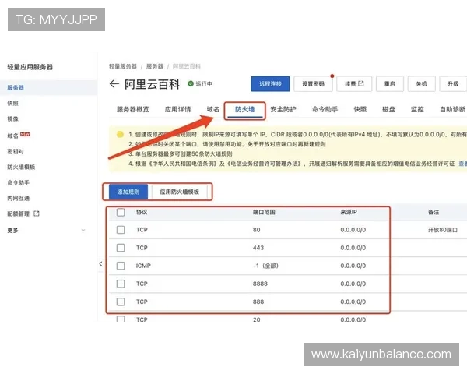This screenshot has height=374, width=467.
Task: Open the 命令助手 tab
Action: coord(325,109)
